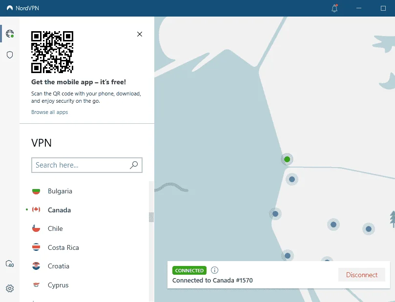Click the green CONNECTED status badge
Image resolution: width=395 pixels, height=302 pixels.
pyautogui.click(x=189, y=271)
